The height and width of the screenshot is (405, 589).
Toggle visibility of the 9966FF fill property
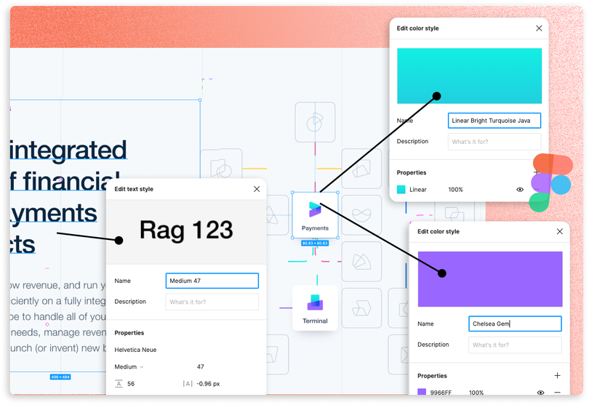tap(540, 393)
